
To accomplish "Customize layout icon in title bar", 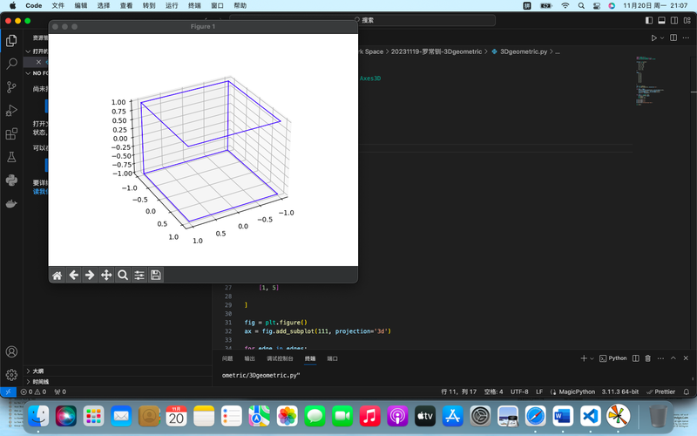I will [x=687, y=20].
